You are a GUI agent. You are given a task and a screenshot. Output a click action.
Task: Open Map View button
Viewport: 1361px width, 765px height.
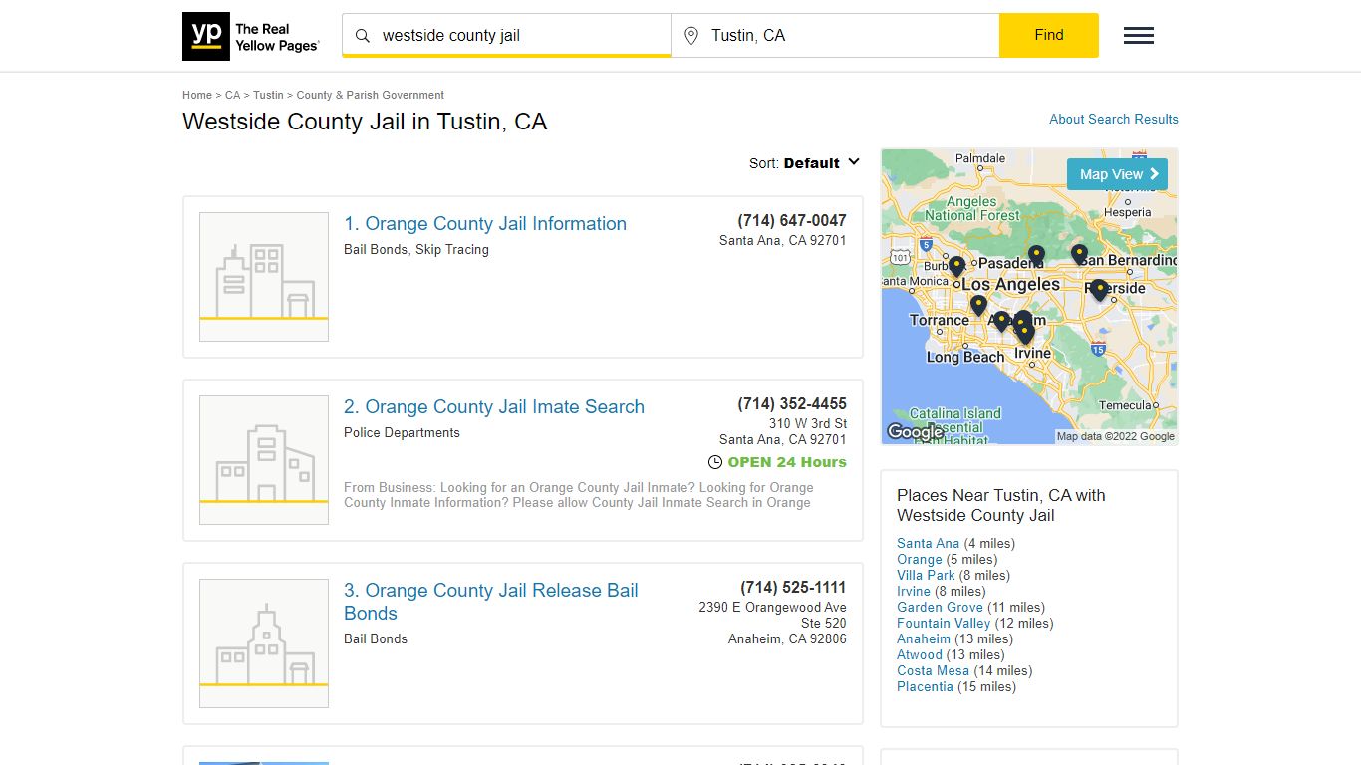tap(1117, 174)
